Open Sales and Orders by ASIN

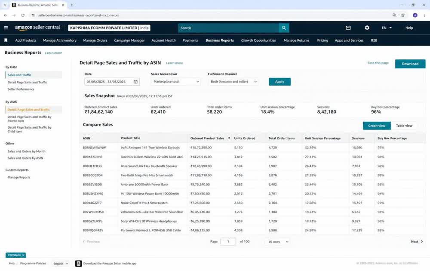pyautogui.click(x=25, y=158)
